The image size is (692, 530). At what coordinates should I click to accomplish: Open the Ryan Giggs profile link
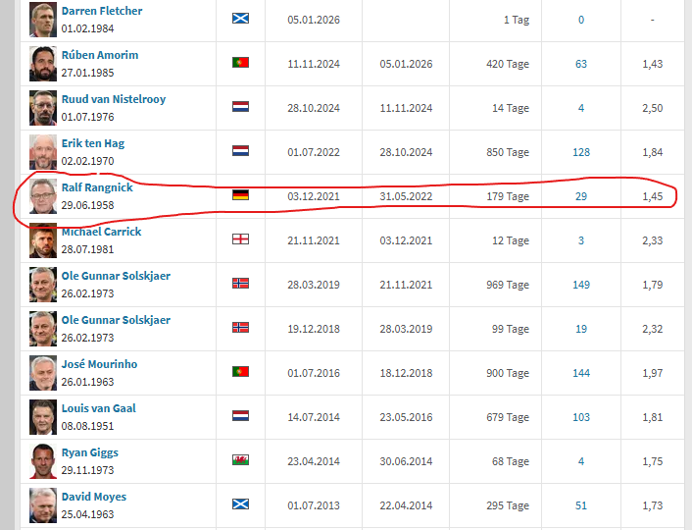click(x=89, y=452)
